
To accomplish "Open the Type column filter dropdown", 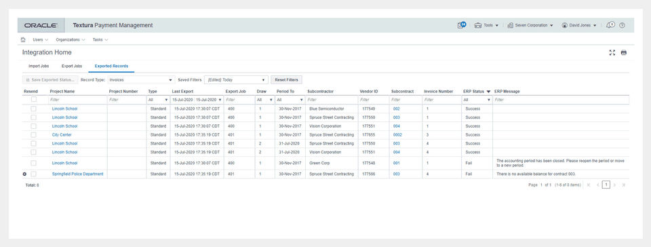I will point(158,100).
